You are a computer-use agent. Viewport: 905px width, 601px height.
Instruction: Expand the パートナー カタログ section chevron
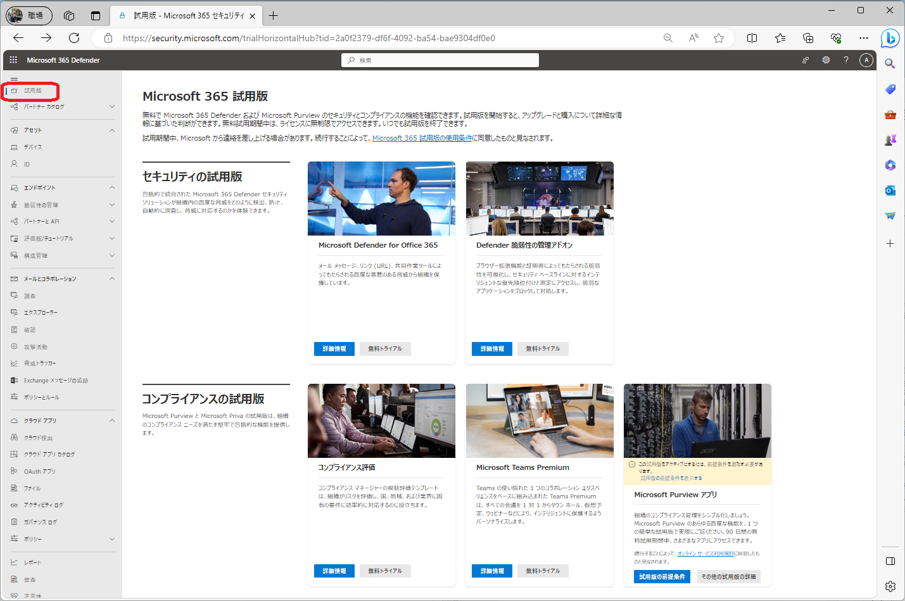[112, 106]
